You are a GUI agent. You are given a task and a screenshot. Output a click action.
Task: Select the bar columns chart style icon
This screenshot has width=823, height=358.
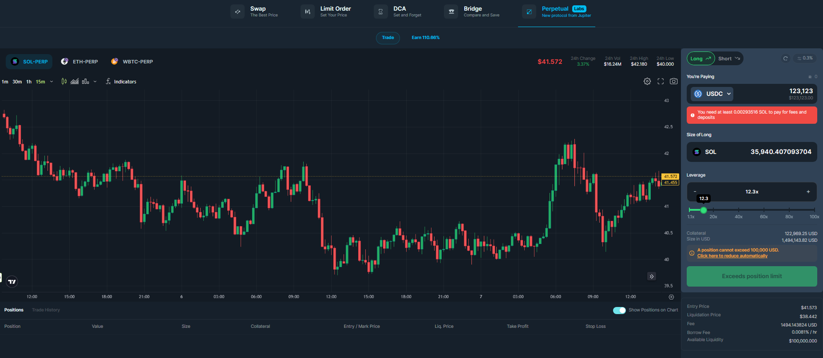click(x=86, y=81)
